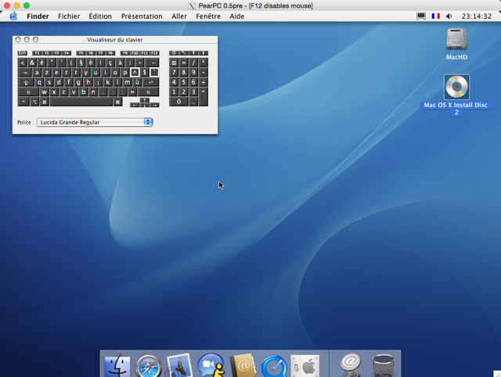The image size is (501, 377).
Task: Click the '§' key in keyboard viewer
Action: point(81,63)
